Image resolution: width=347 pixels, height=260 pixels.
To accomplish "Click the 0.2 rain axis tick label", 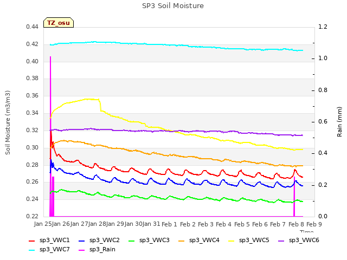I will pyautogui.click(x=323, y=185).
